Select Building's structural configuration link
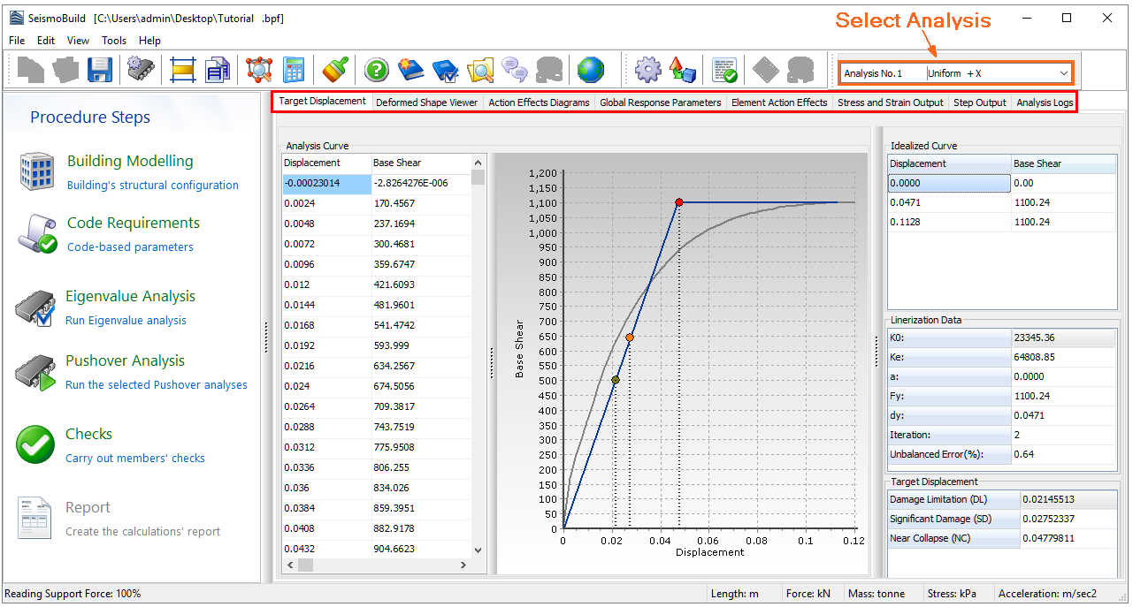The width and height of the screenshot is (1133, 607). (153, 186)
